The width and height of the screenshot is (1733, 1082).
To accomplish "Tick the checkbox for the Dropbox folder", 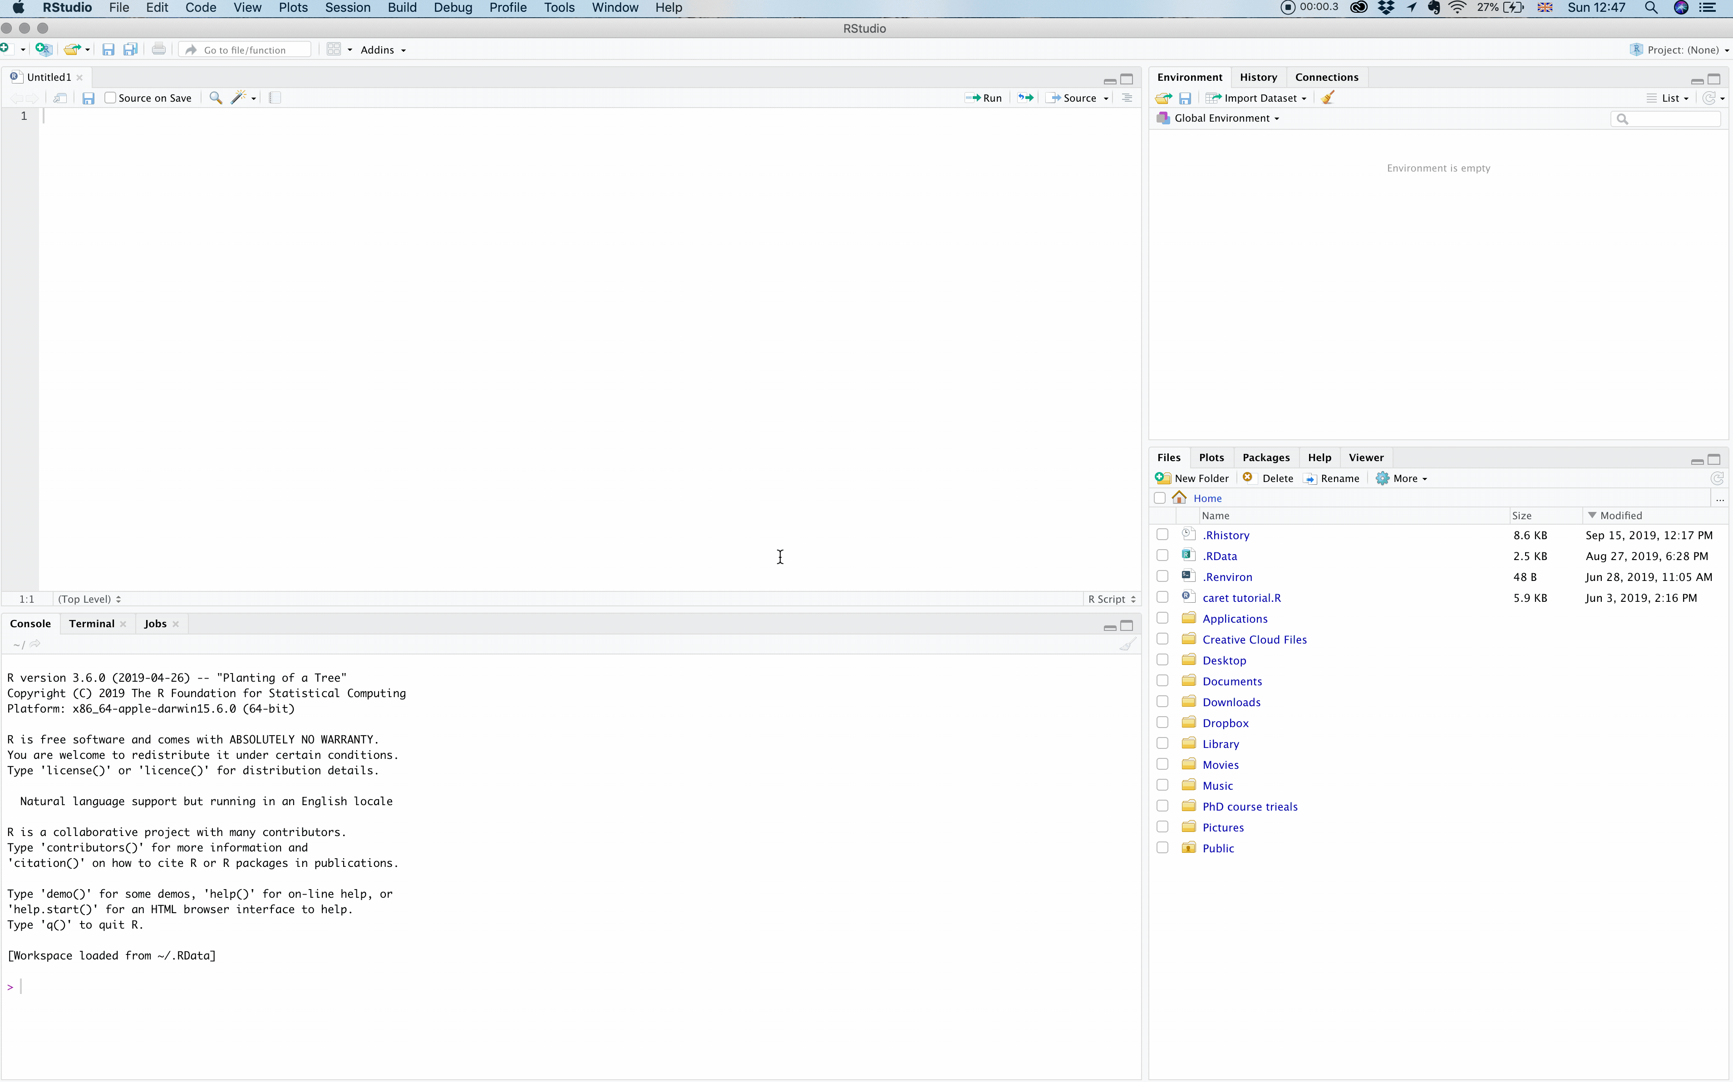I will [x=1162, y=723].
